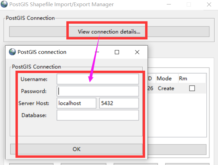Screen dimensions: 218x165
Task: Close the PostGIS connection dialog
Action: [x=137, y=52]
